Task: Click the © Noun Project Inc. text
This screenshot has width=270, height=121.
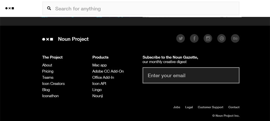Action: (x=226, y=116)
